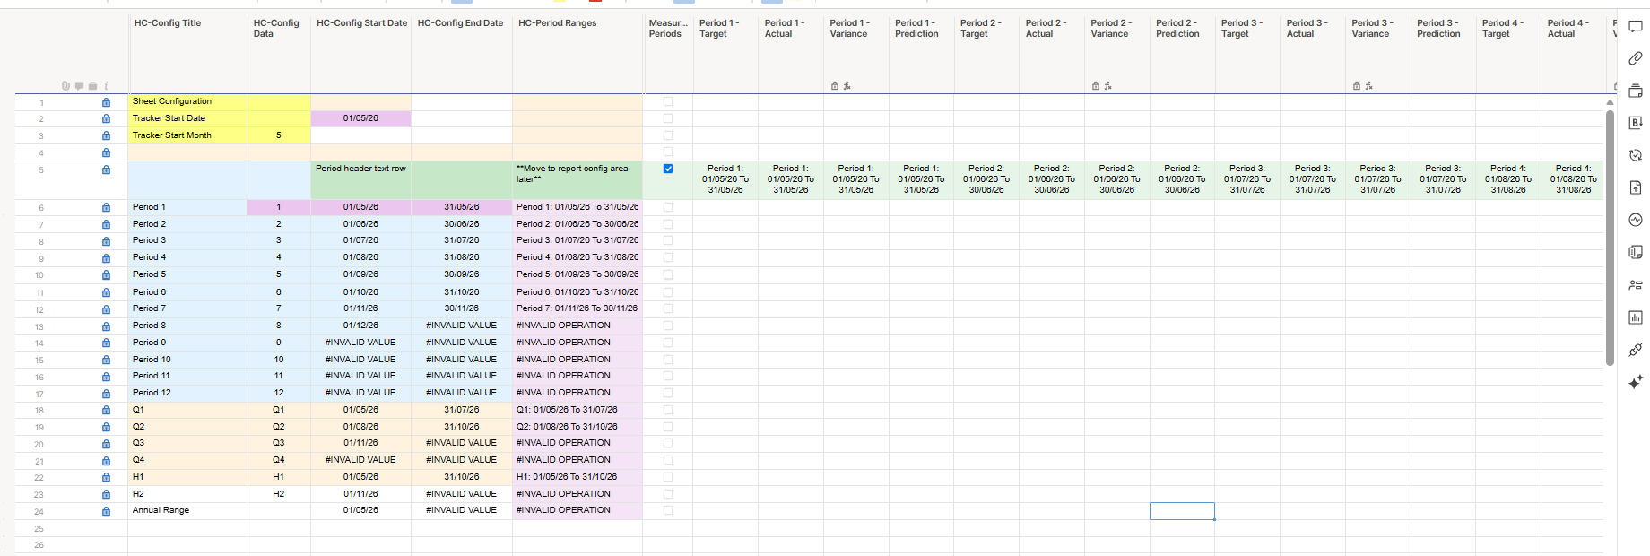Select the HC-Config Title column header

[187, 52]
